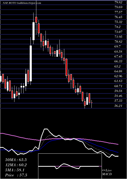This screenshot has height=179, width=127.
Task: Click the 60.71 price axis label
Action: [119, 86]
